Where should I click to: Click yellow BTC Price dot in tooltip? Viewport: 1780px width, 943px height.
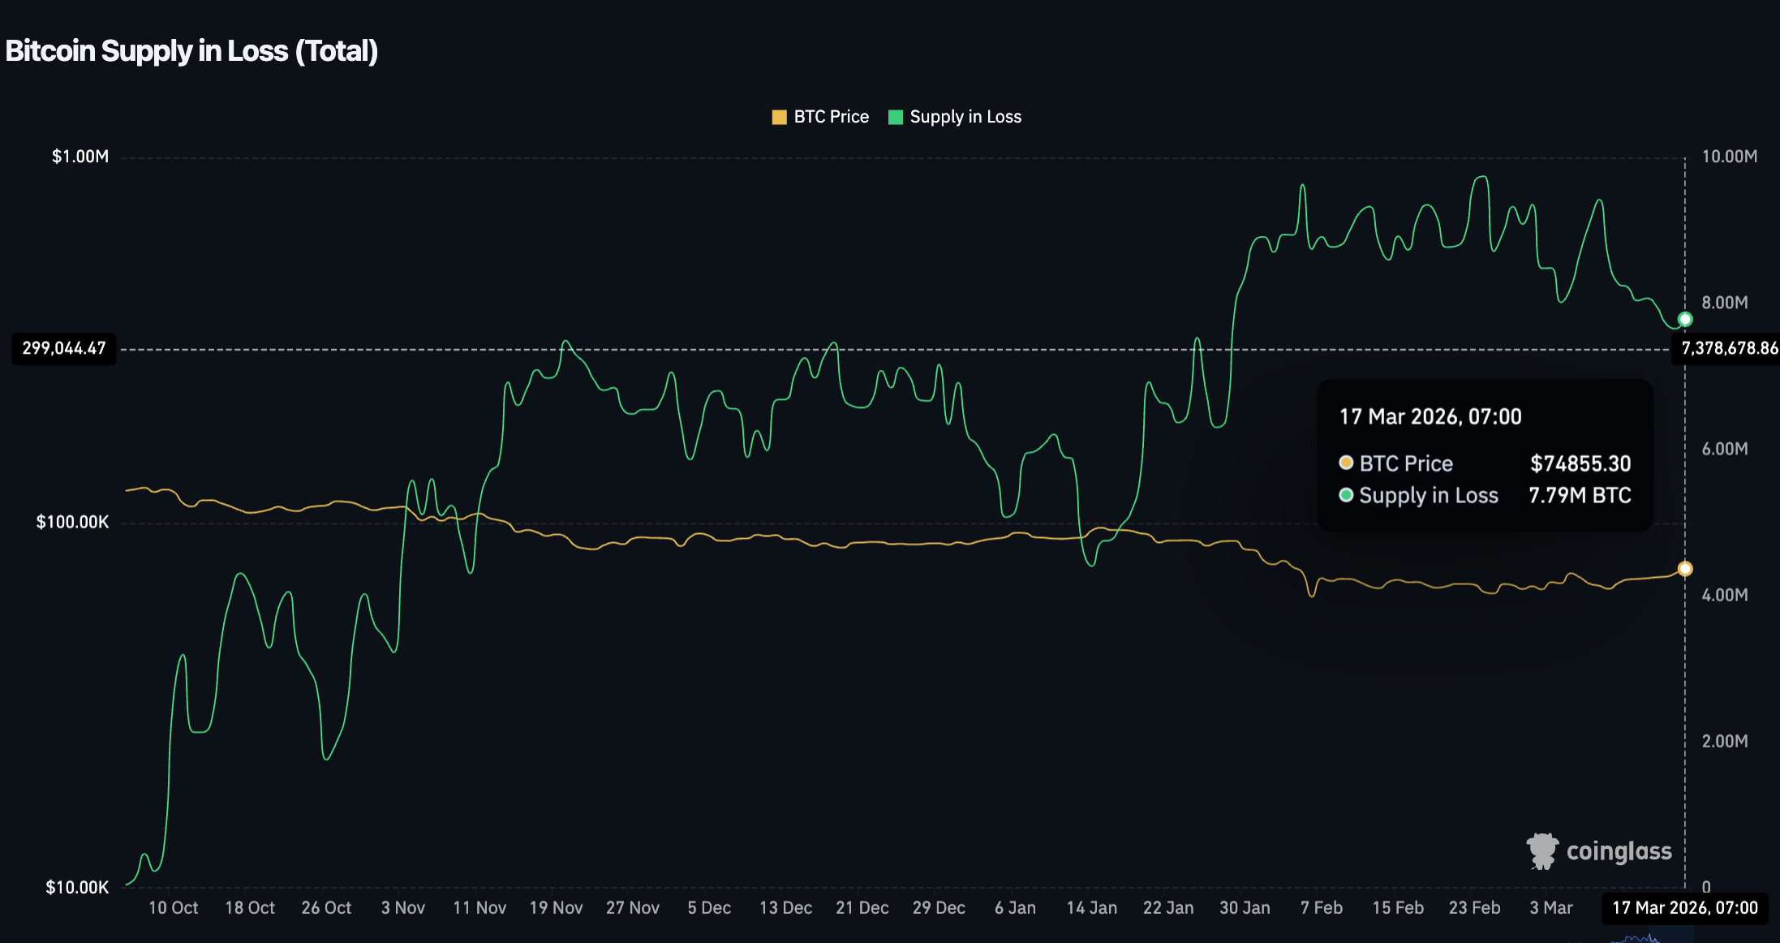(1346, 463)
